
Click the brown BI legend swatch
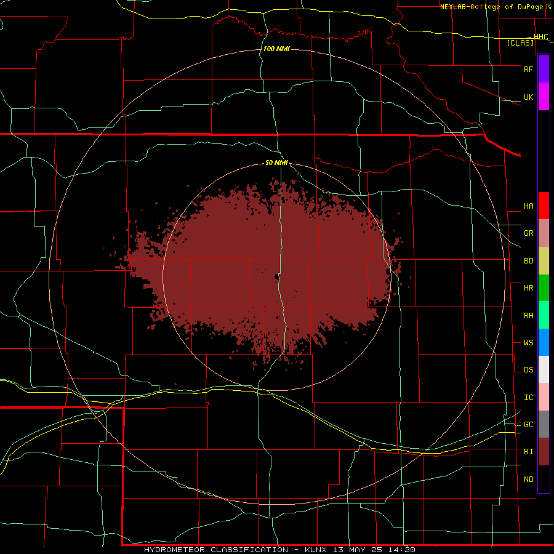click(x=544, y=452)
